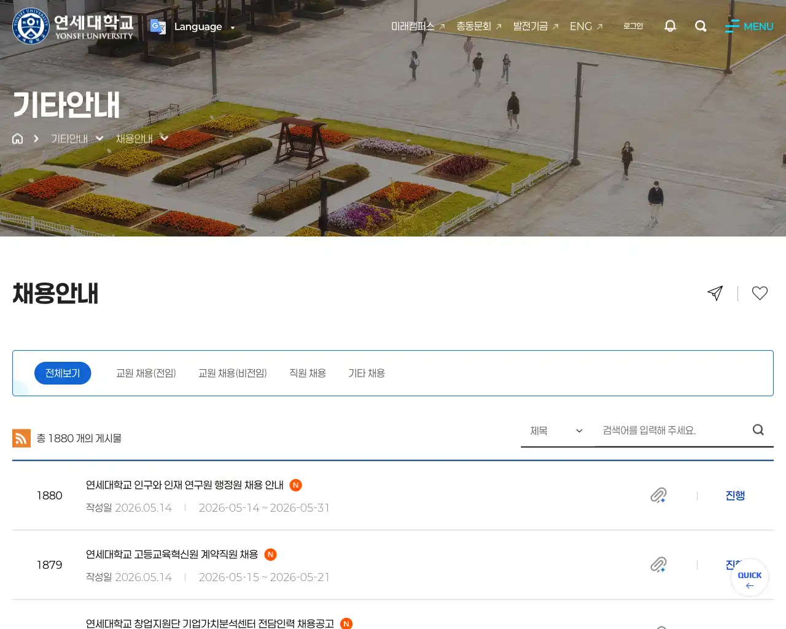Click the 로그인 login link
The width and height of the screenshot is (786, 629).
tap(633, 26)
